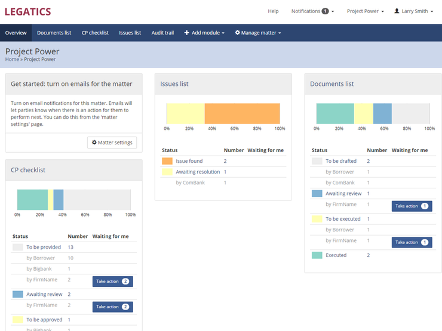The width and height of the screenshot is (442, 331).
Task: Click the yellow Awaiting resolution swatch
Action: pyautogui.click(x=167, y=172)
